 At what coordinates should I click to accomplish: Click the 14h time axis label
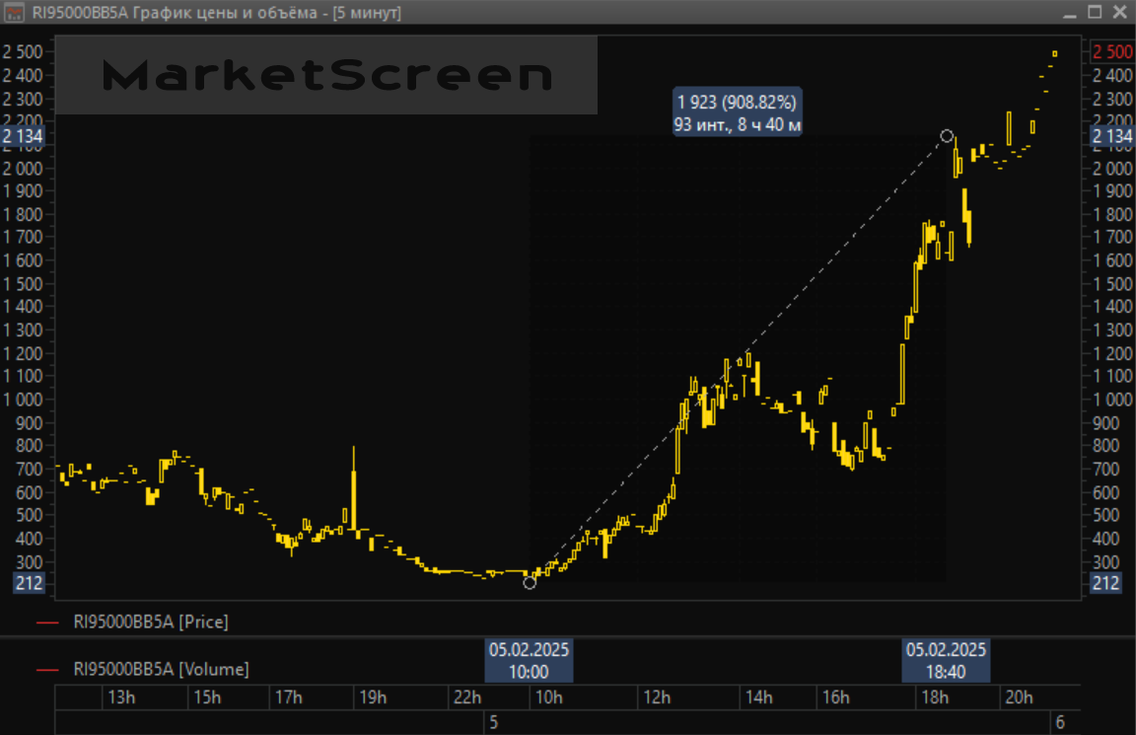758,698
